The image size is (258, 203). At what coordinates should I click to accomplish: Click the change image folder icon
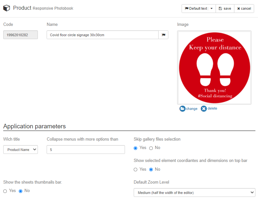182,109
